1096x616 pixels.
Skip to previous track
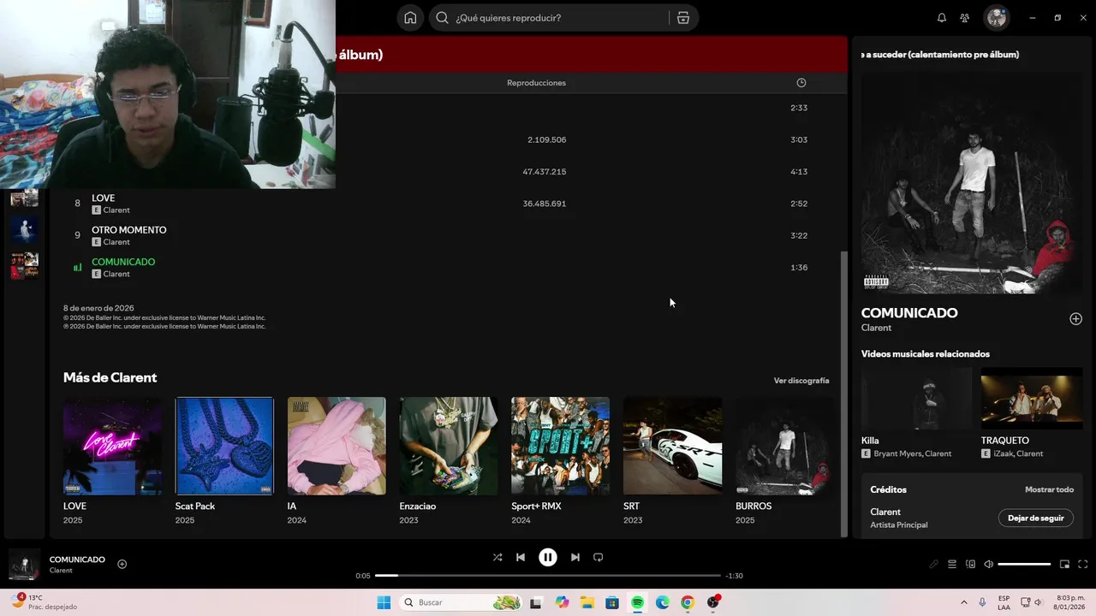coord(521,557)
